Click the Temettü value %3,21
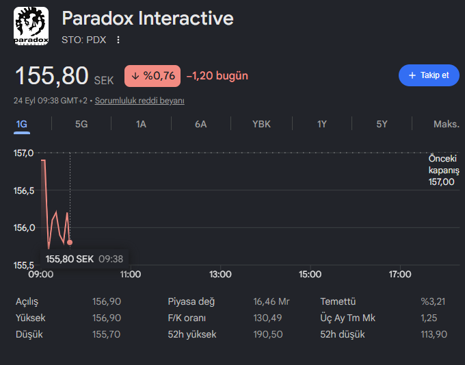 (x=433, y=301)
